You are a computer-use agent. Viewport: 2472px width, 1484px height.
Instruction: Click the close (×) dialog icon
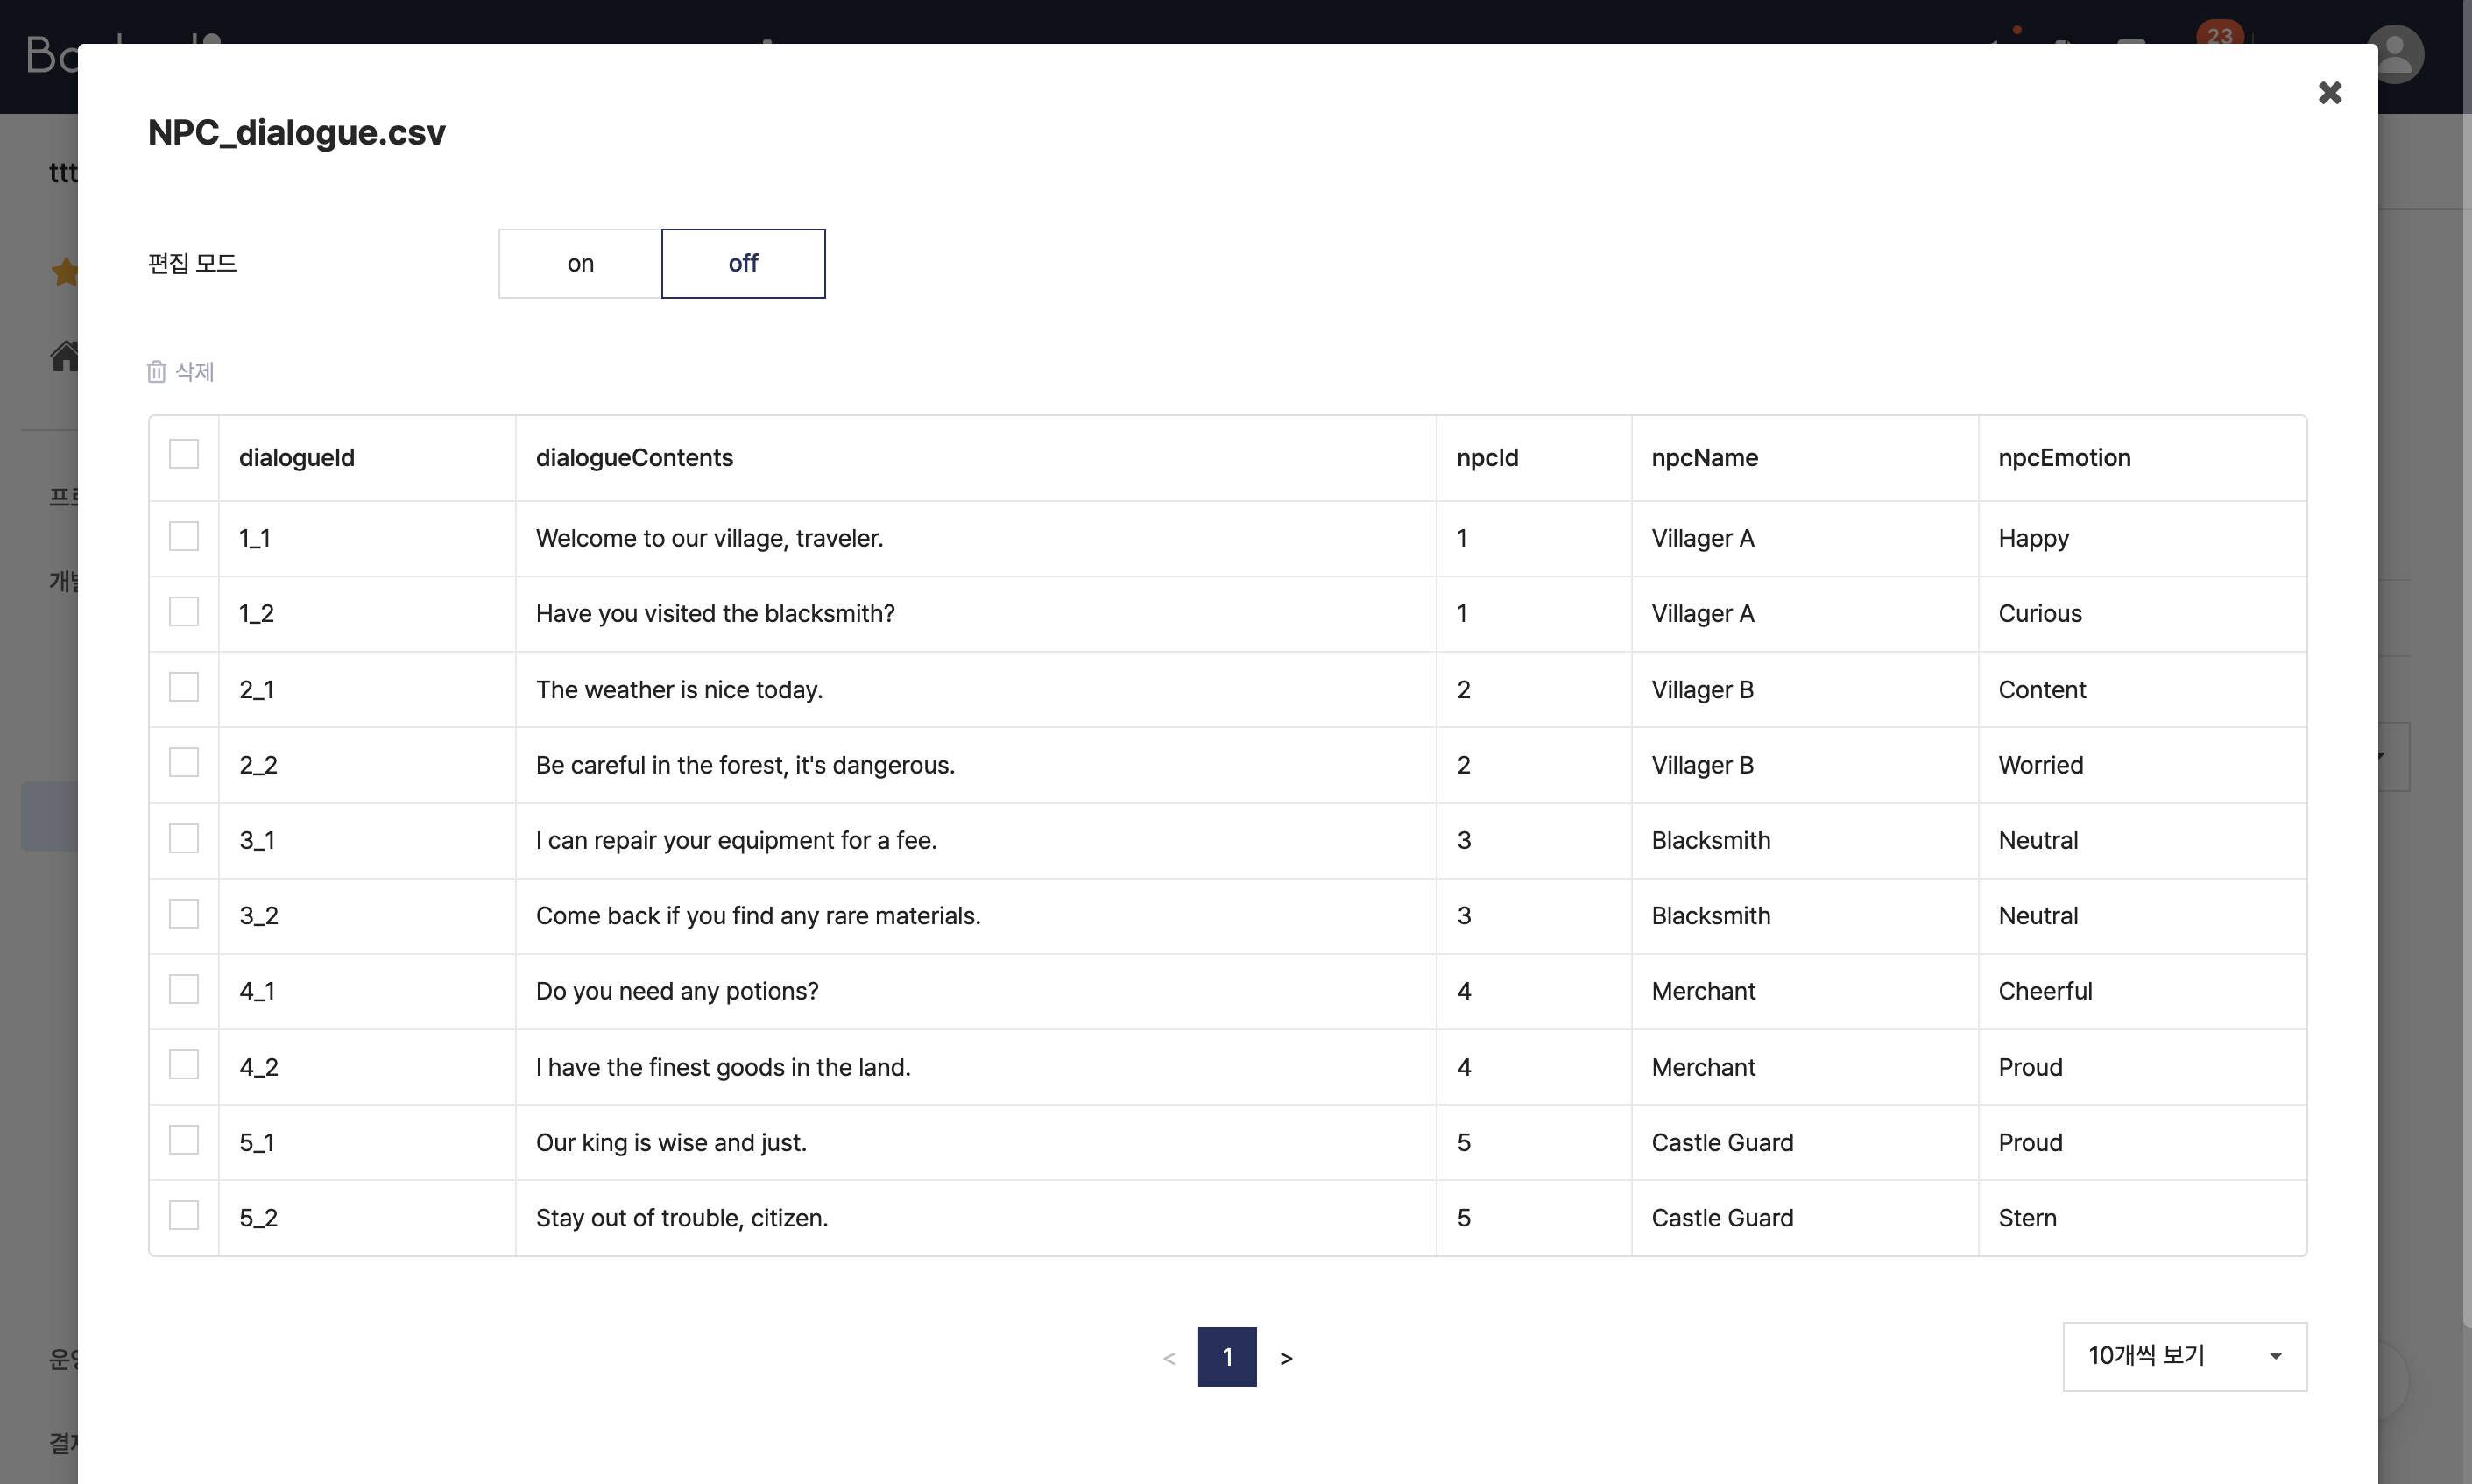pos(2329,92)
